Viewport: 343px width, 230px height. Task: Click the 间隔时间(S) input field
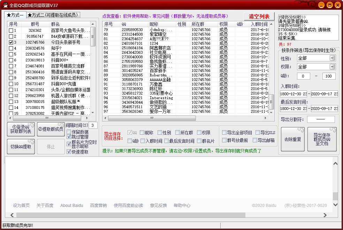pos(93,125)
